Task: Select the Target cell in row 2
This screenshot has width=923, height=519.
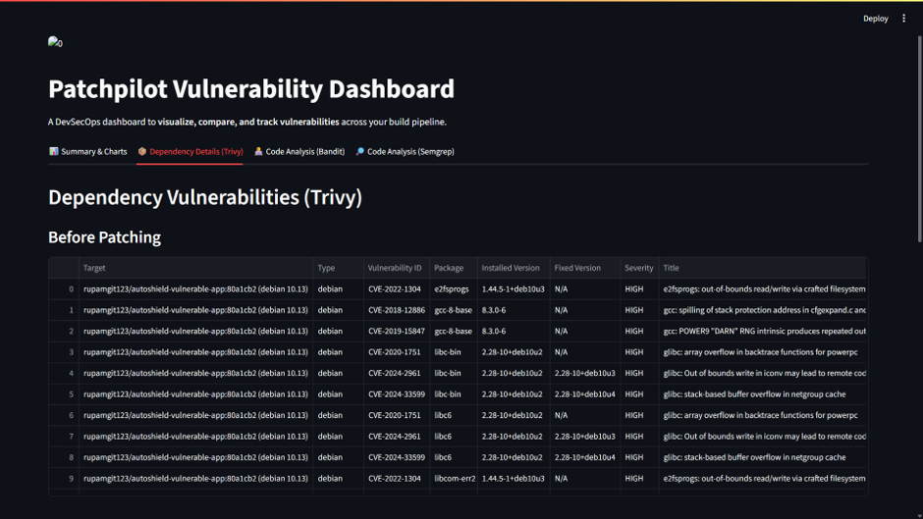Action: click(196, 332)
